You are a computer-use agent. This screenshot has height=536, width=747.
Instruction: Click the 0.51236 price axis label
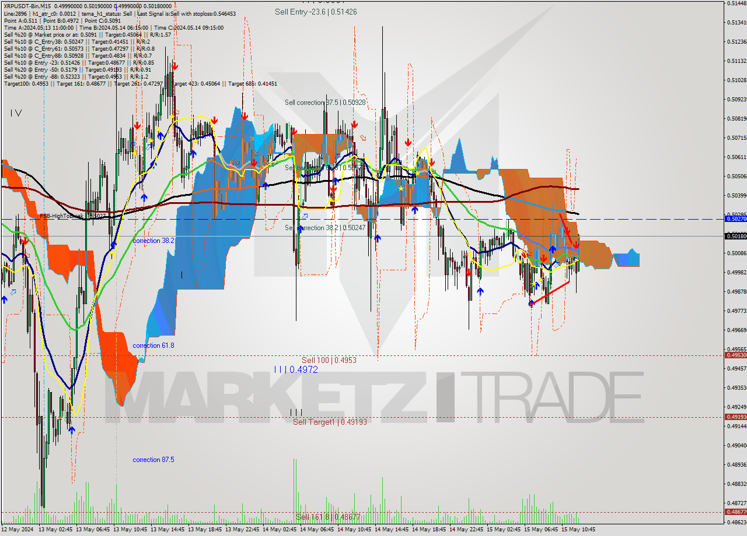(x=736, y=42)
